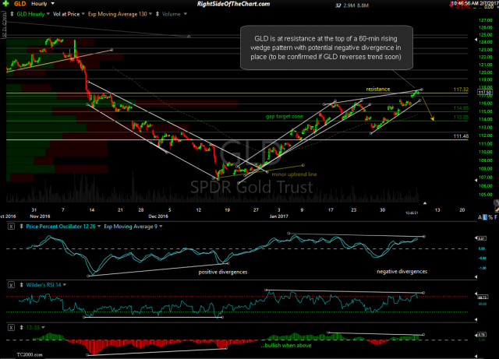This screenshot has height=359, width=499.
Task: Toggle arithmetic scale A button
Action: (480, 217)
